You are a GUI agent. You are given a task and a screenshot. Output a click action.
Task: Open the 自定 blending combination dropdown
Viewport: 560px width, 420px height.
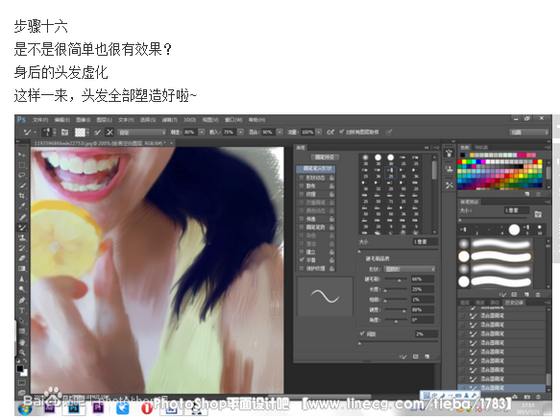[x=142, y=133]
